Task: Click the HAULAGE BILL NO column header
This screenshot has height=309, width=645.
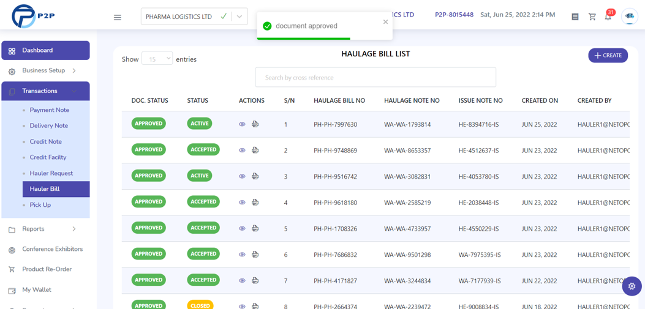Action: tap(339, 101)
